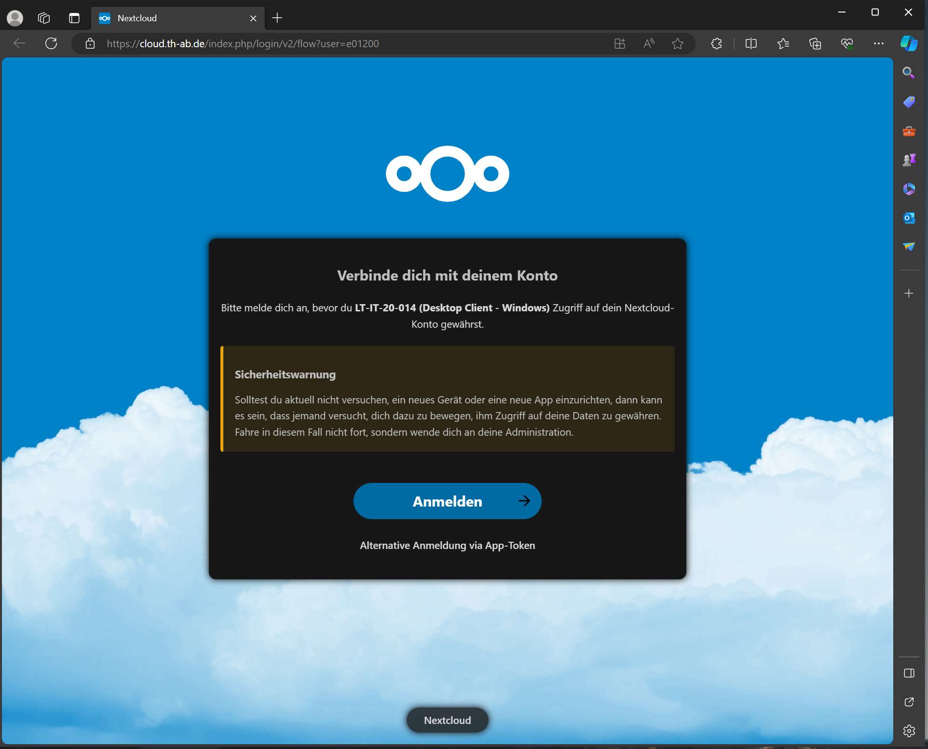Open Outlook in the sidebar
The image size is (928, 749).
(909, 217)
